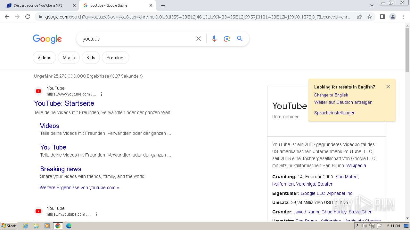Viewport: 410px width, 230px height.
Task: Close the Descargador de YouTube a MP3 tab
Action: [74, 5]
